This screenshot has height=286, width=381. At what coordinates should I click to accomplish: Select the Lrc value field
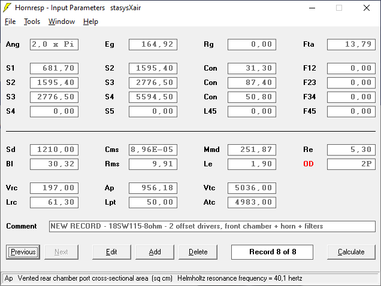54,202
